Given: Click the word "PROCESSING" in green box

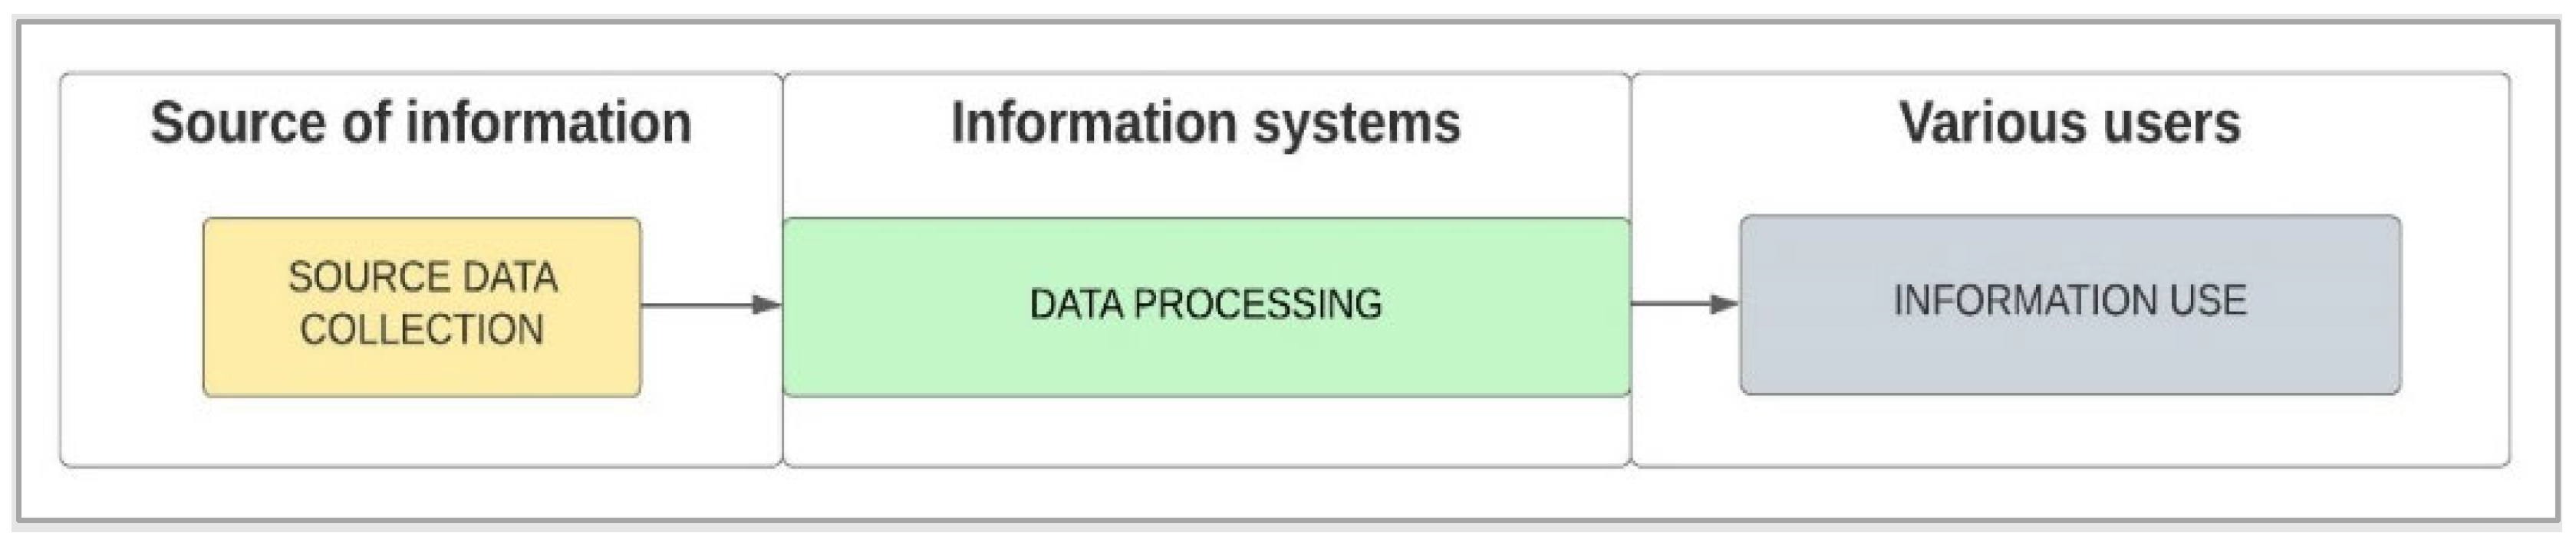Looking at the screenshot, I should [x=1258, y=305].
